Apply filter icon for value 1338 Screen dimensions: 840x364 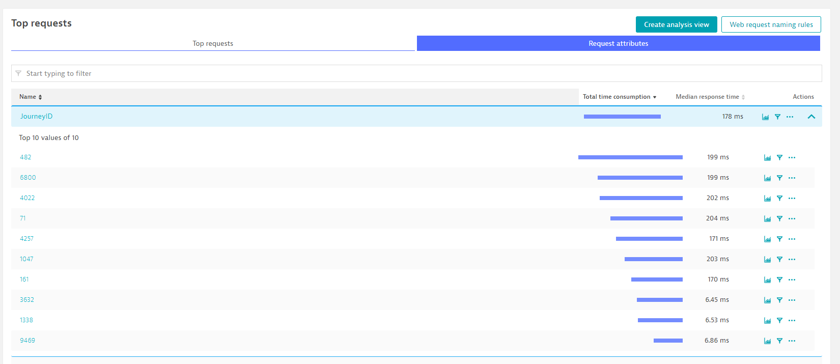(779, 321)
